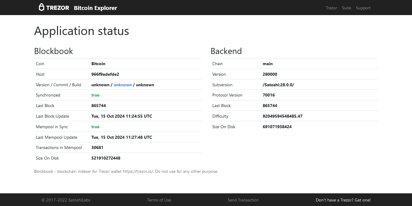Click the "Backend" section heading
The height and width of the screenshot is (206, 412).
coord(226,51)
